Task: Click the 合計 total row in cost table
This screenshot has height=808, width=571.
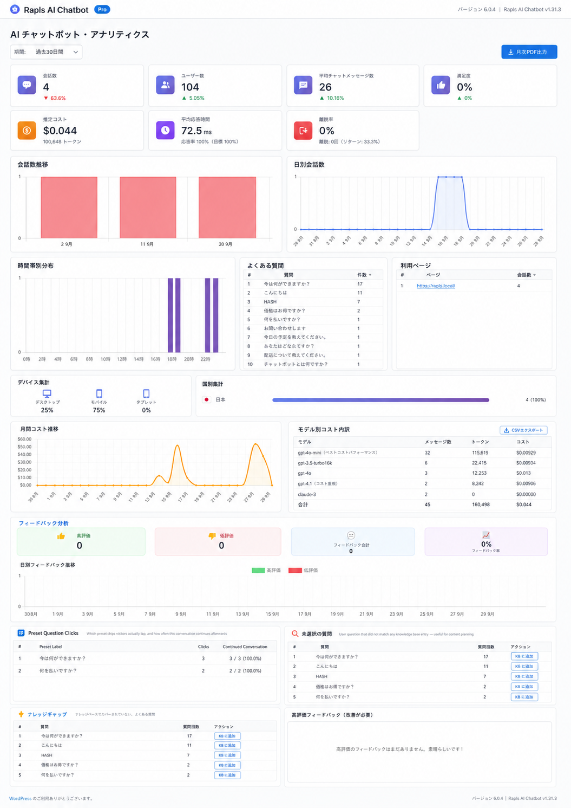Action: point(423,505)
